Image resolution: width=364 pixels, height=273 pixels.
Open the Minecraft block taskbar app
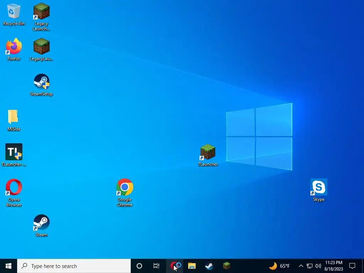point(226,266)
